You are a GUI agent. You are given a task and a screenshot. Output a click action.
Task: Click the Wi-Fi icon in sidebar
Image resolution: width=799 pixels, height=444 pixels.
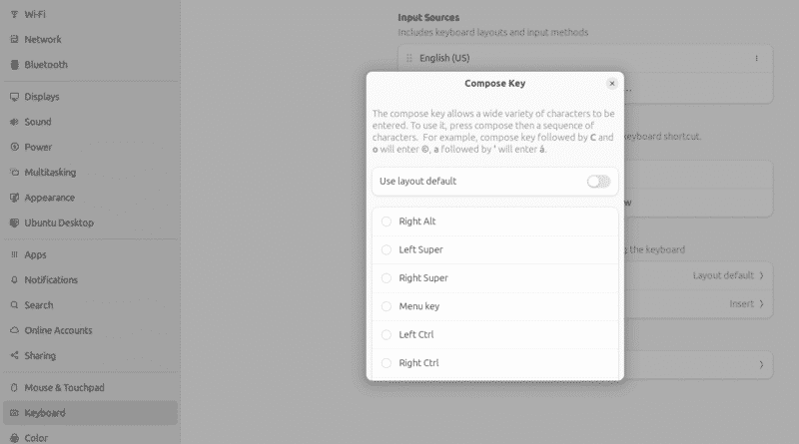point(14,14)
